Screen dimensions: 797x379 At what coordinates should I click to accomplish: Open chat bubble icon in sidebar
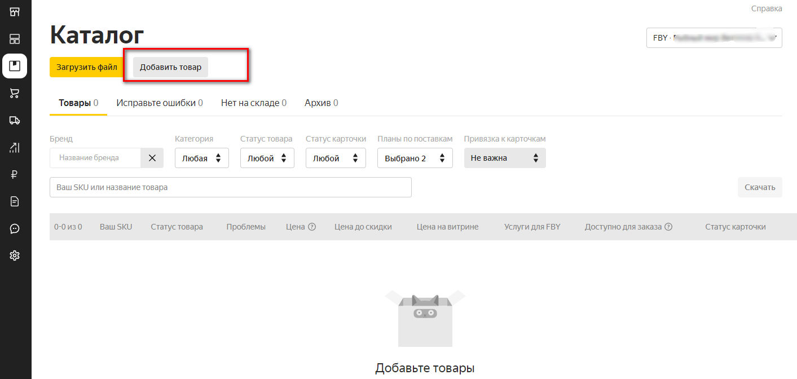(x=15, y=228)
